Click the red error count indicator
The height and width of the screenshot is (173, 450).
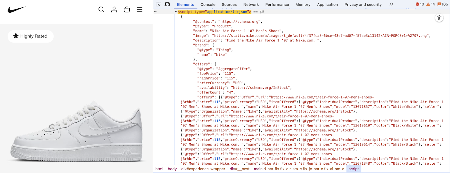click(420, 4)
